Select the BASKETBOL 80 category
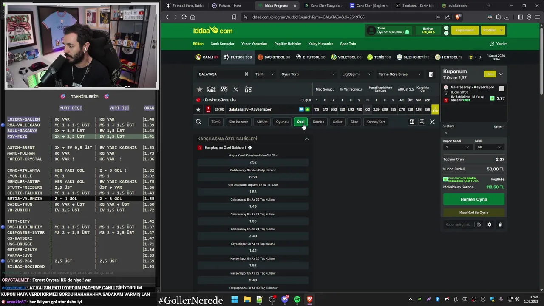This screenshot has width=544, height=306. point(274,57)
